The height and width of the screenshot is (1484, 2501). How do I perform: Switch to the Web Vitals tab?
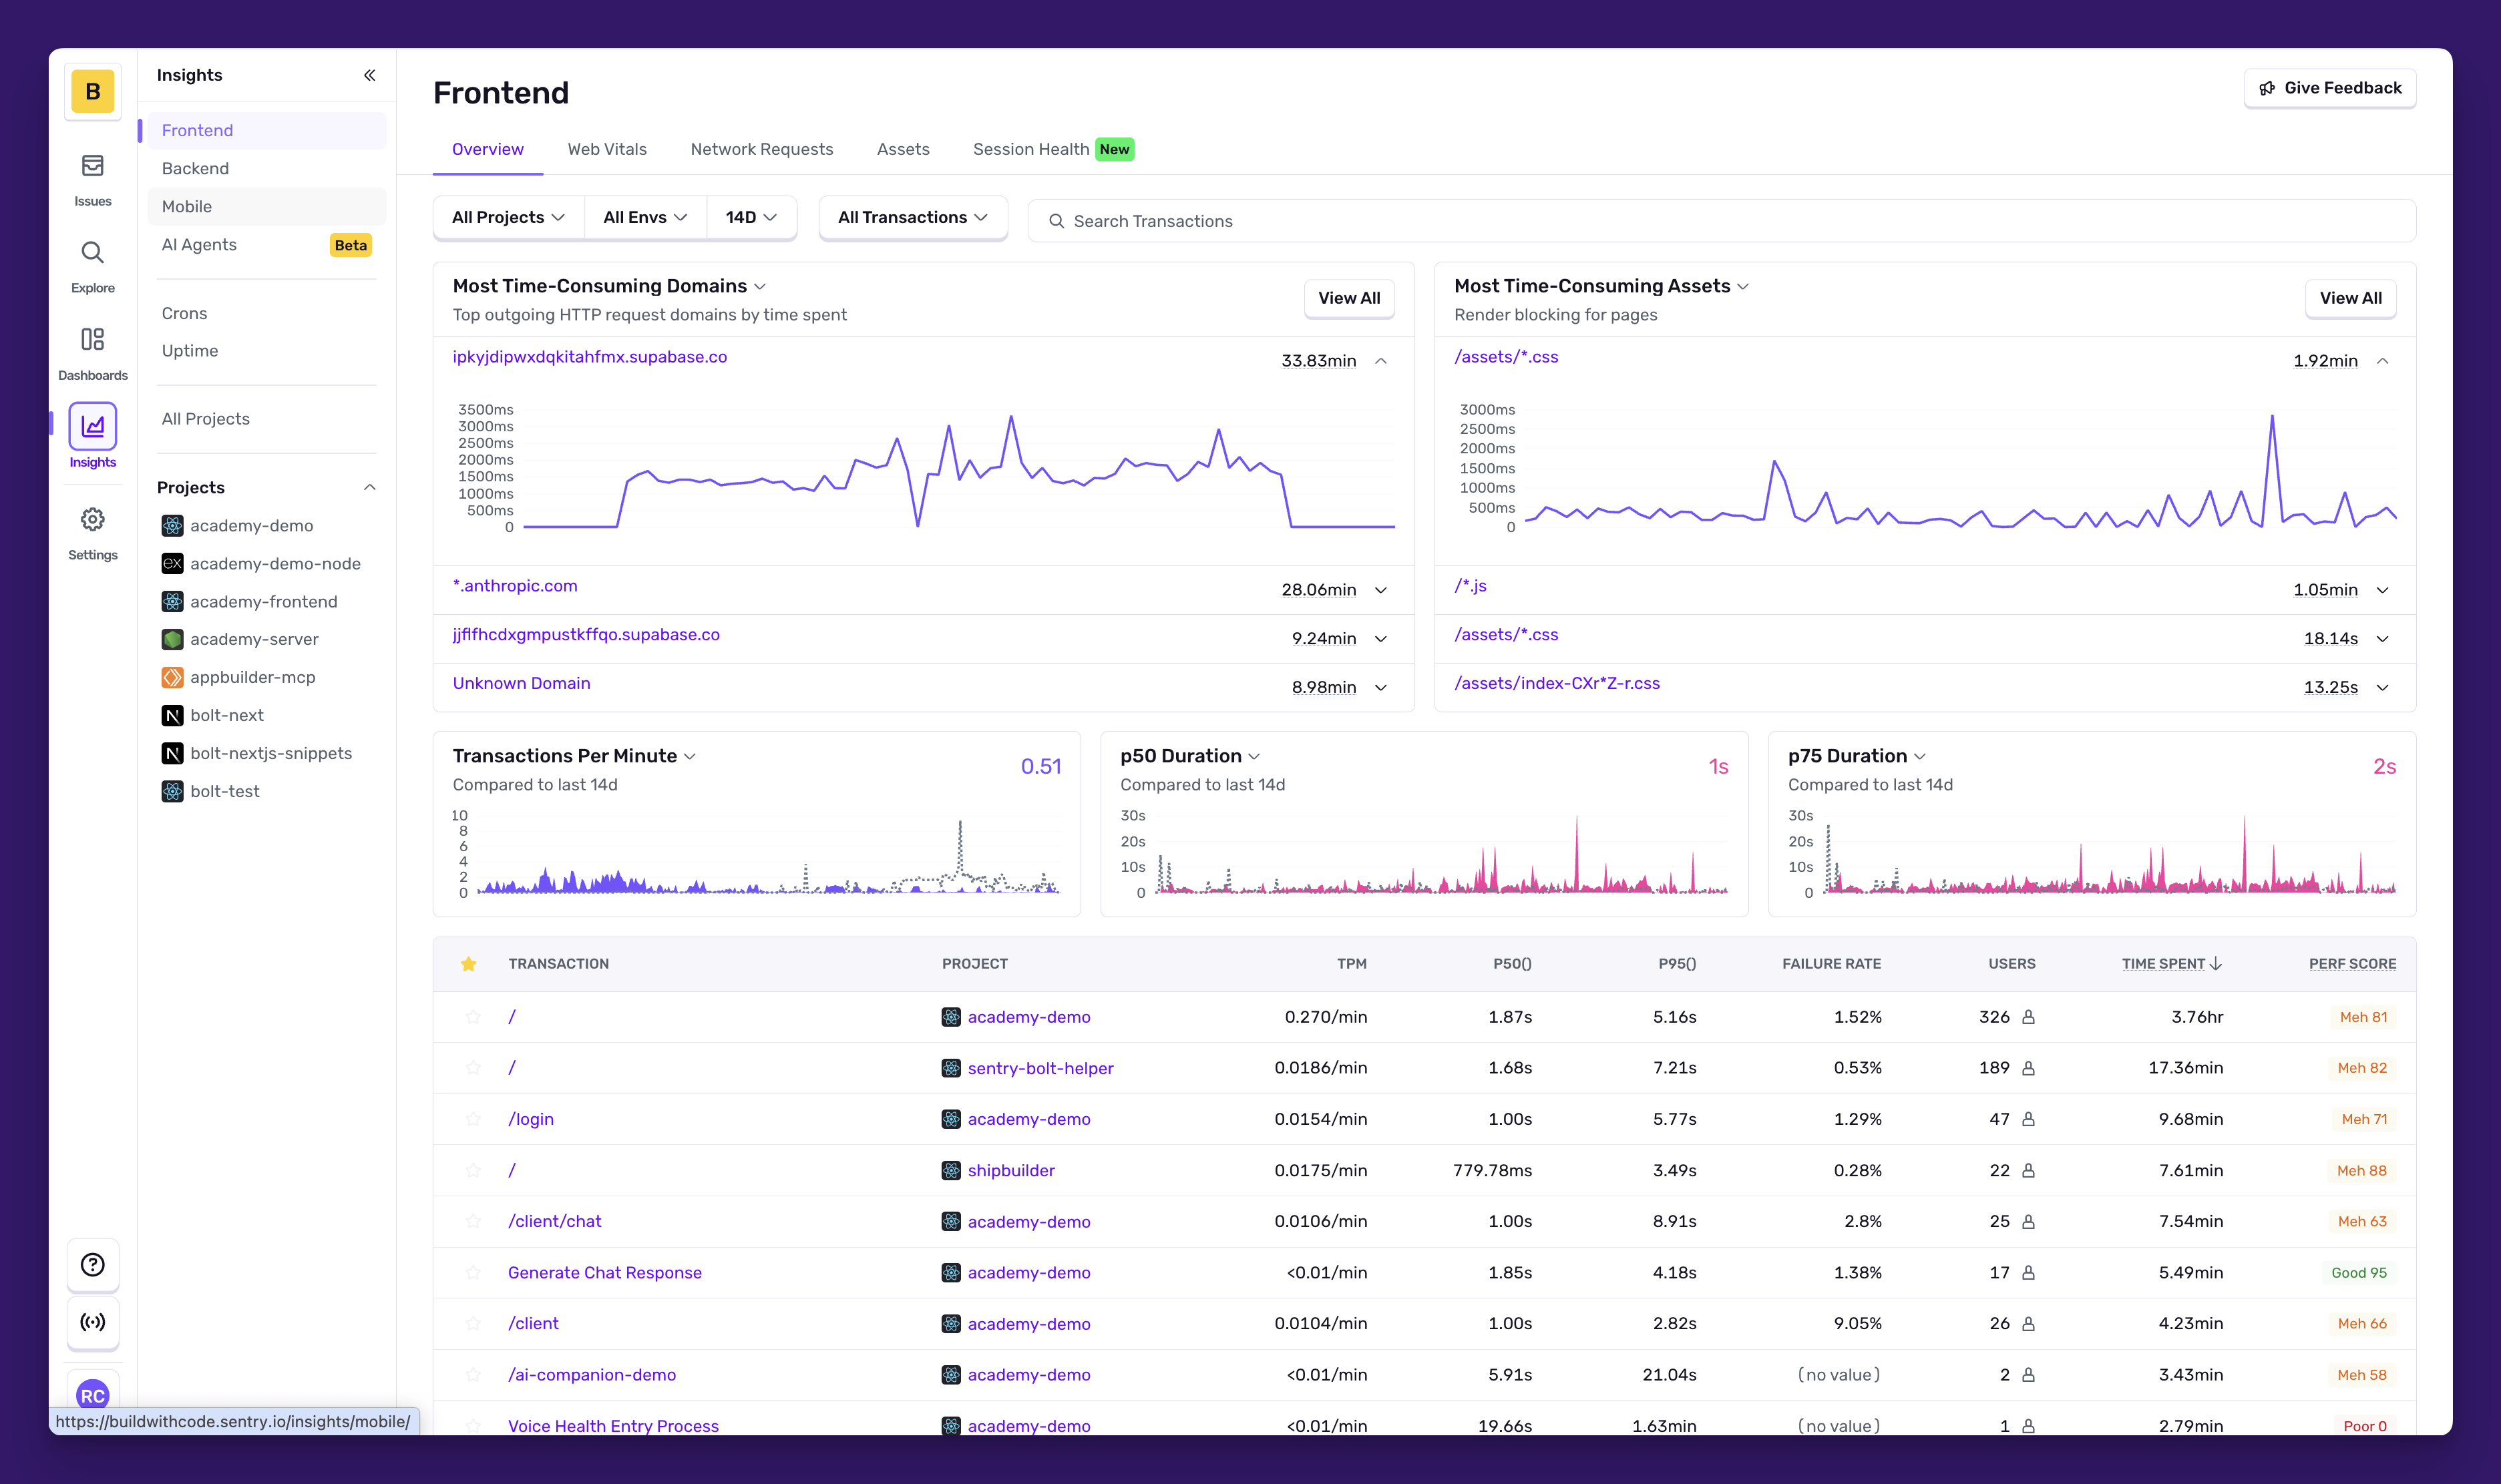[606, 149]
